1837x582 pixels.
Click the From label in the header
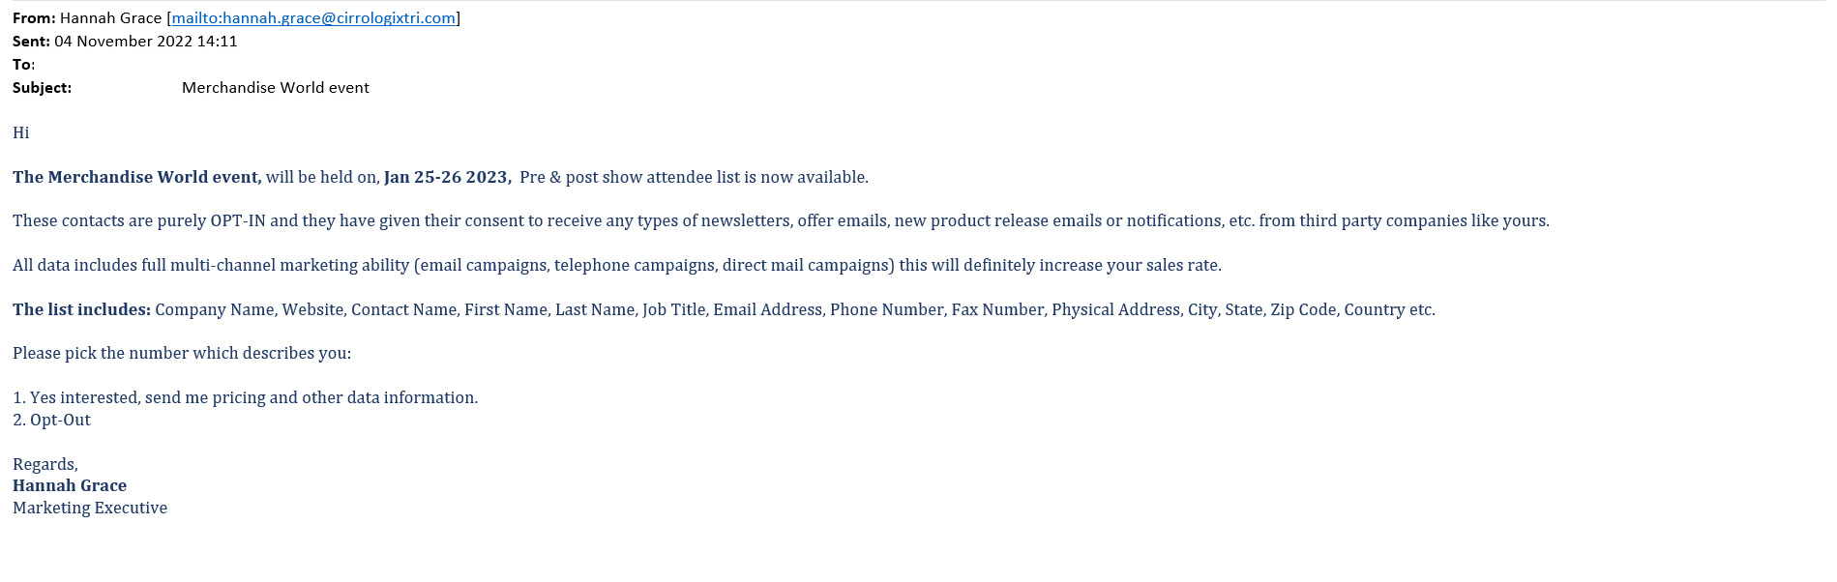[34, 17]
